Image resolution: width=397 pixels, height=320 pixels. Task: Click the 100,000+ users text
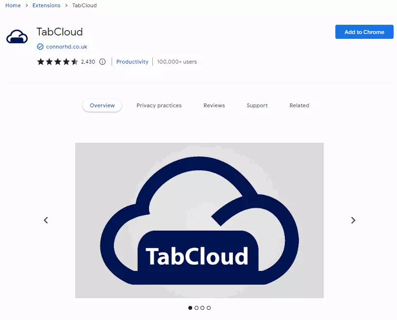(177, 62)
